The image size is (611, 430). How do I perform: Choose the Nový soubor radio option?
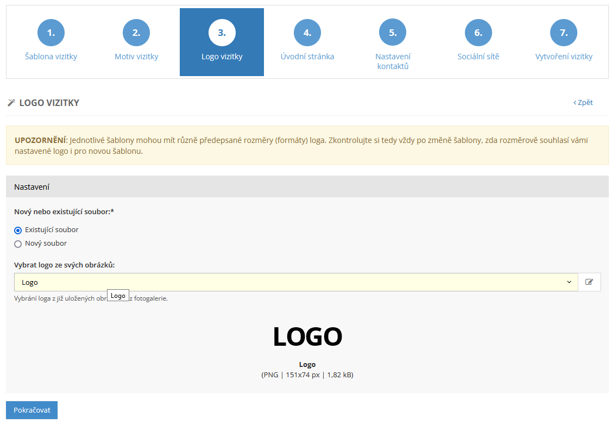click(x=18, y=244)
